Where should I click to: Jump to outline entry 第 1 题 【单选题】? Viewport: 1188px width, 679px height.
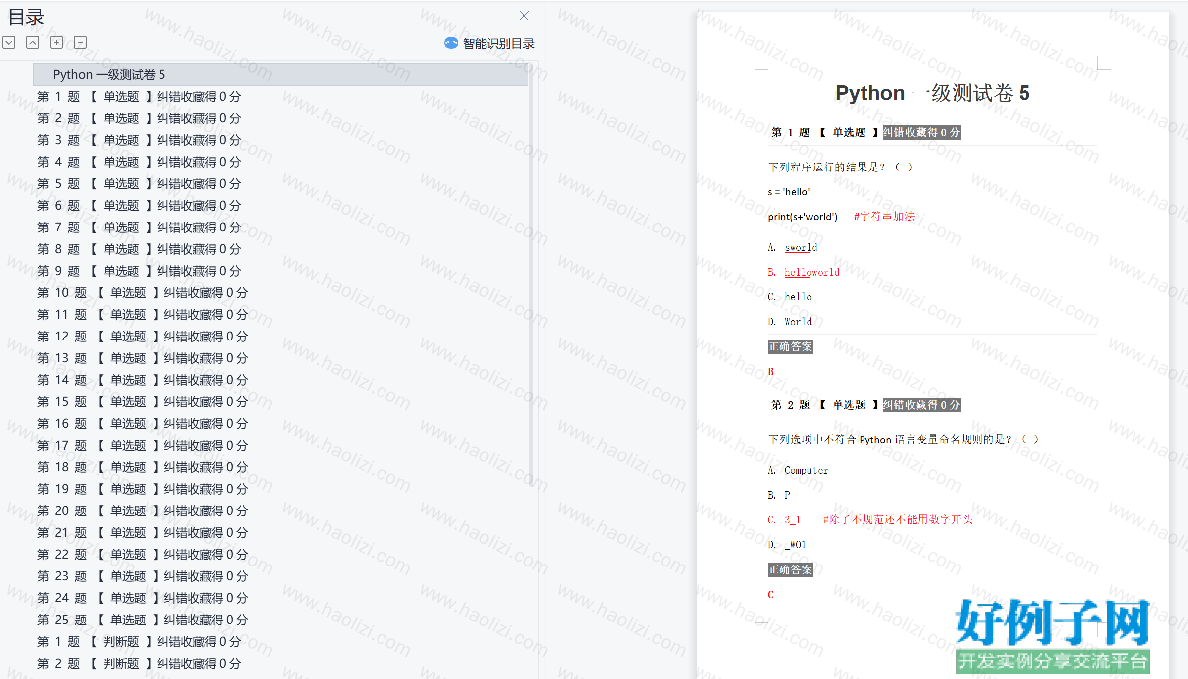point(139,97)
